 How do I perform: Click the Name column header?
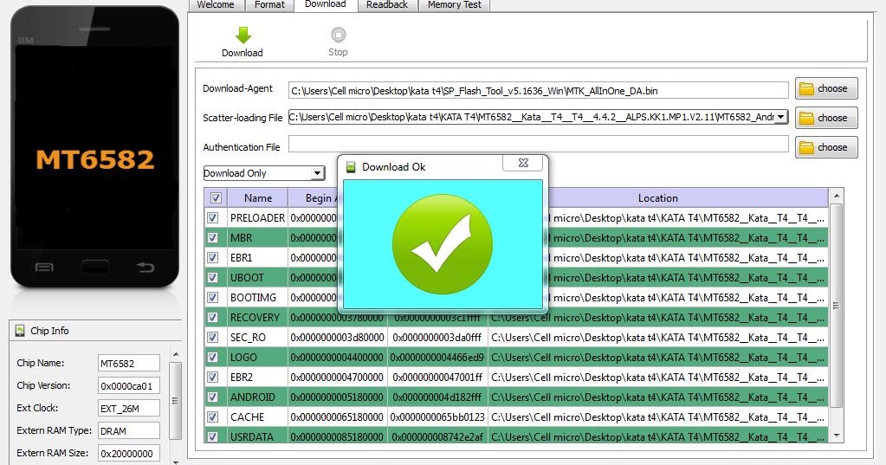point(258,197)
